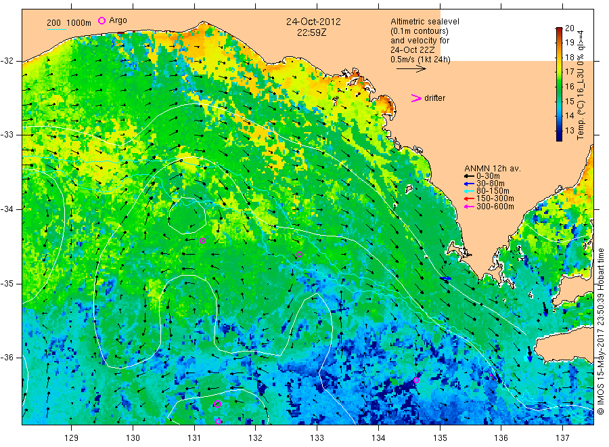Click the longitude tick label 131
Screen dimensions: 609x447
[x=194, y=438]
